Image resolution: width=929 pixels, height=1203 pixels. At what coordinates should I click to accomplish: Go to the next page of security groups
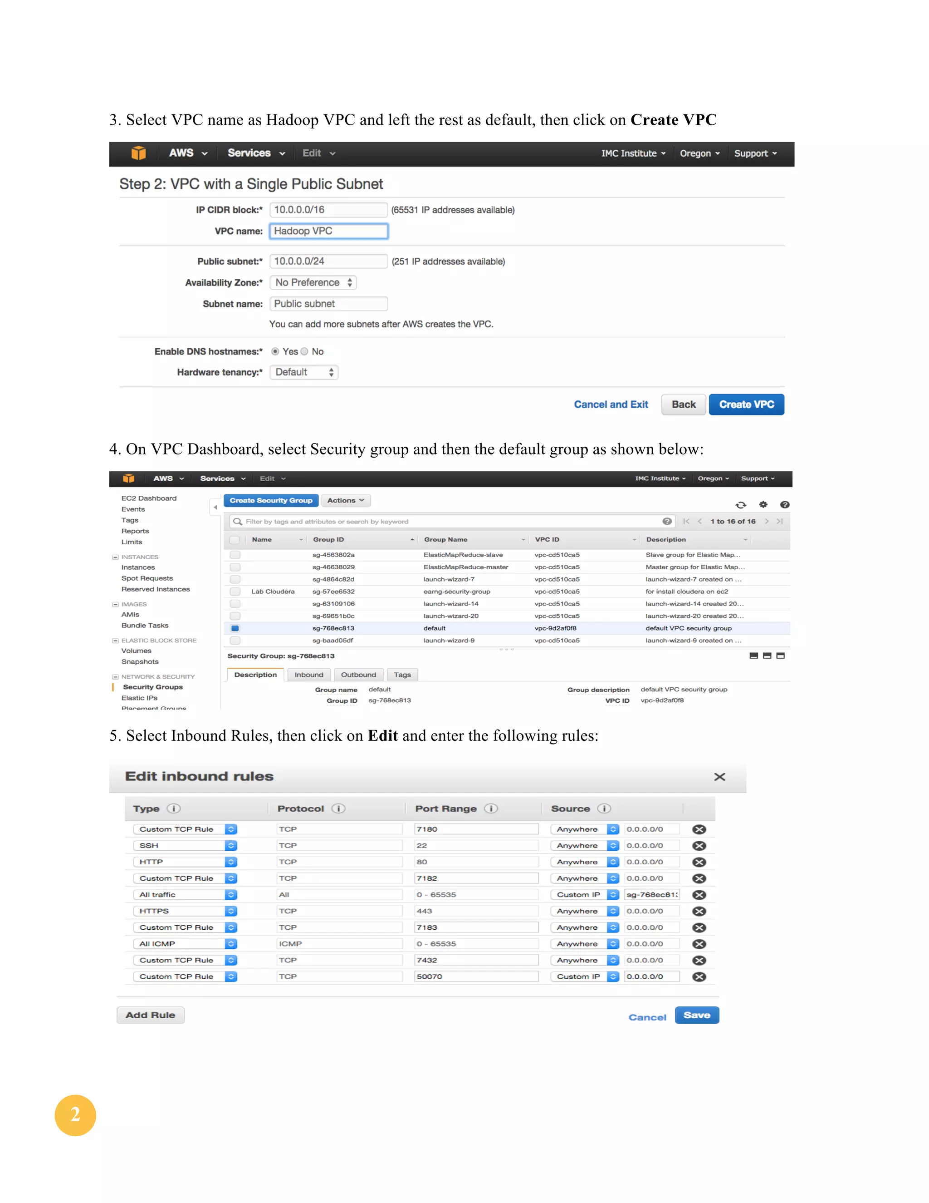(x=767, y=521)
